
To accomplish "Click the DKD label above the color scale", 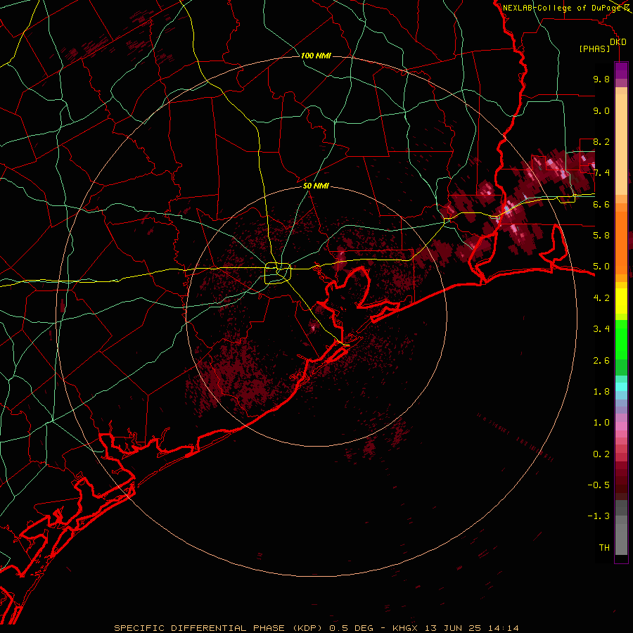I will pyautogui.click(x=618, y=42).
